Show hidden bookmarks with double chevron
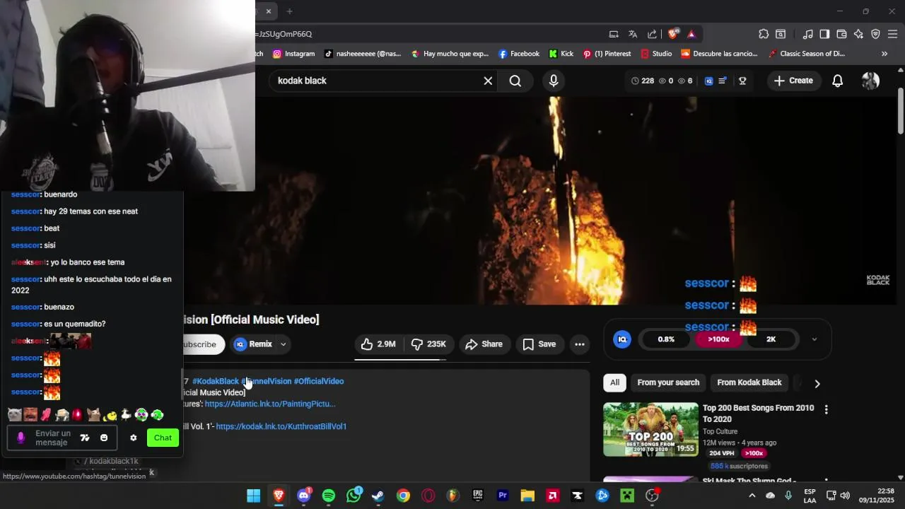 (x=884, y=54)
